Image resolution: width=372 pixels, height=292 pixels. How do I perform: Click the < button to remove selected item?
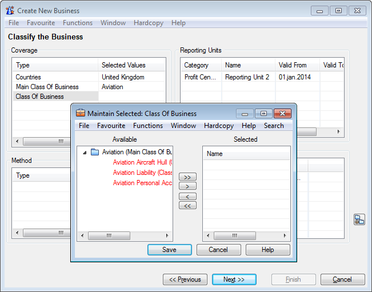tap(187, 196)
